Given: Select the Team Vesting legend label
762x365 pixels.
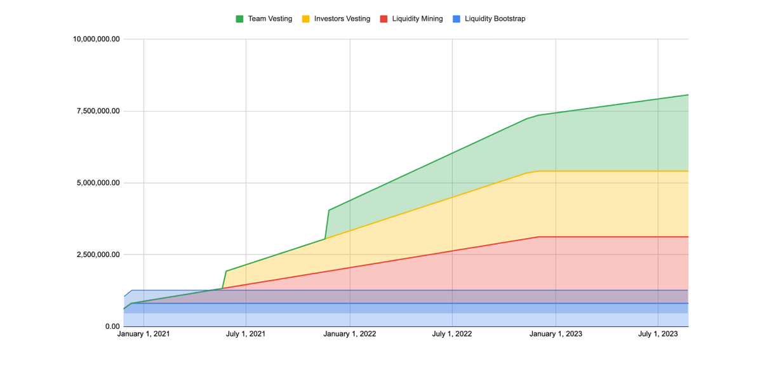Looking at the screenshot, I should click(271, 19).
